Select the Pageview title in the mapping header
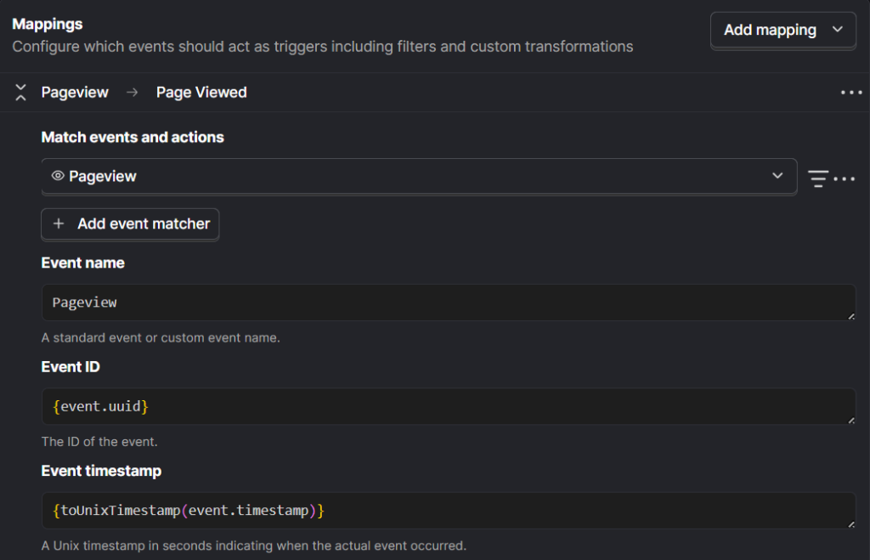 (x=75, y=93)
